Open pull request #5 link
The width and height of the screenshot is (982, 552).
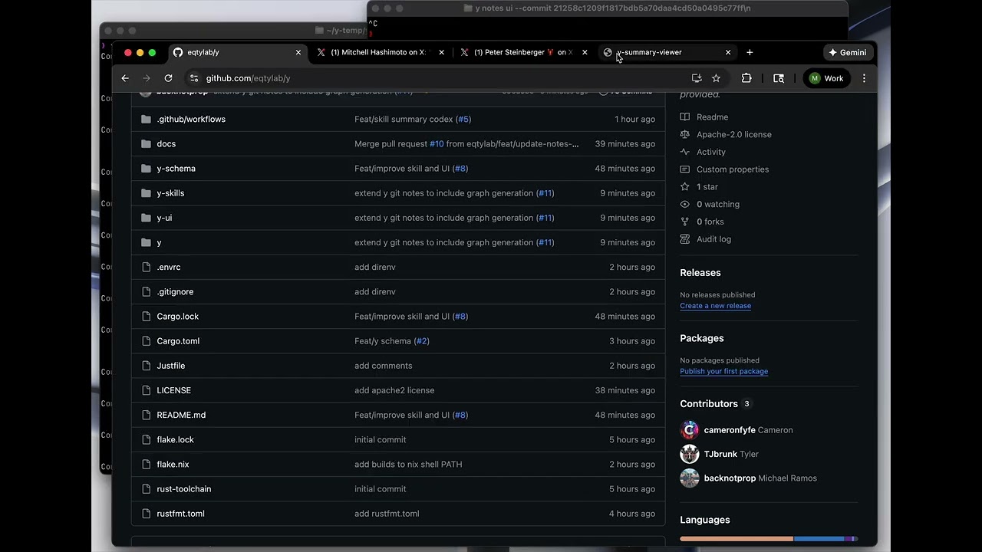pyautogui.click(x=463, y=119)
